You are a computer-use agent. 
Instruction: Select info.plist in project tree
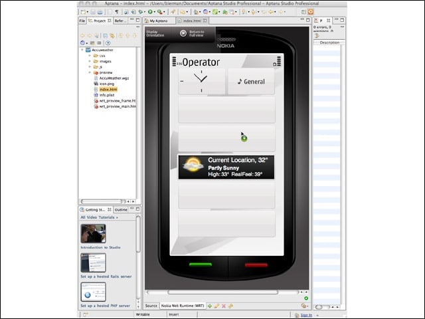coord(107,95)
